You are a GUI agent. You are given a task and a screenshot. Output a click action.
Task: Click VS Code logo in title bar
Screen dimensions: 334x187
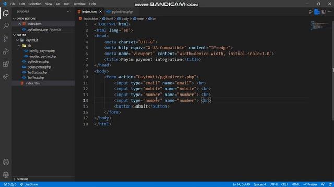[5, 4]
